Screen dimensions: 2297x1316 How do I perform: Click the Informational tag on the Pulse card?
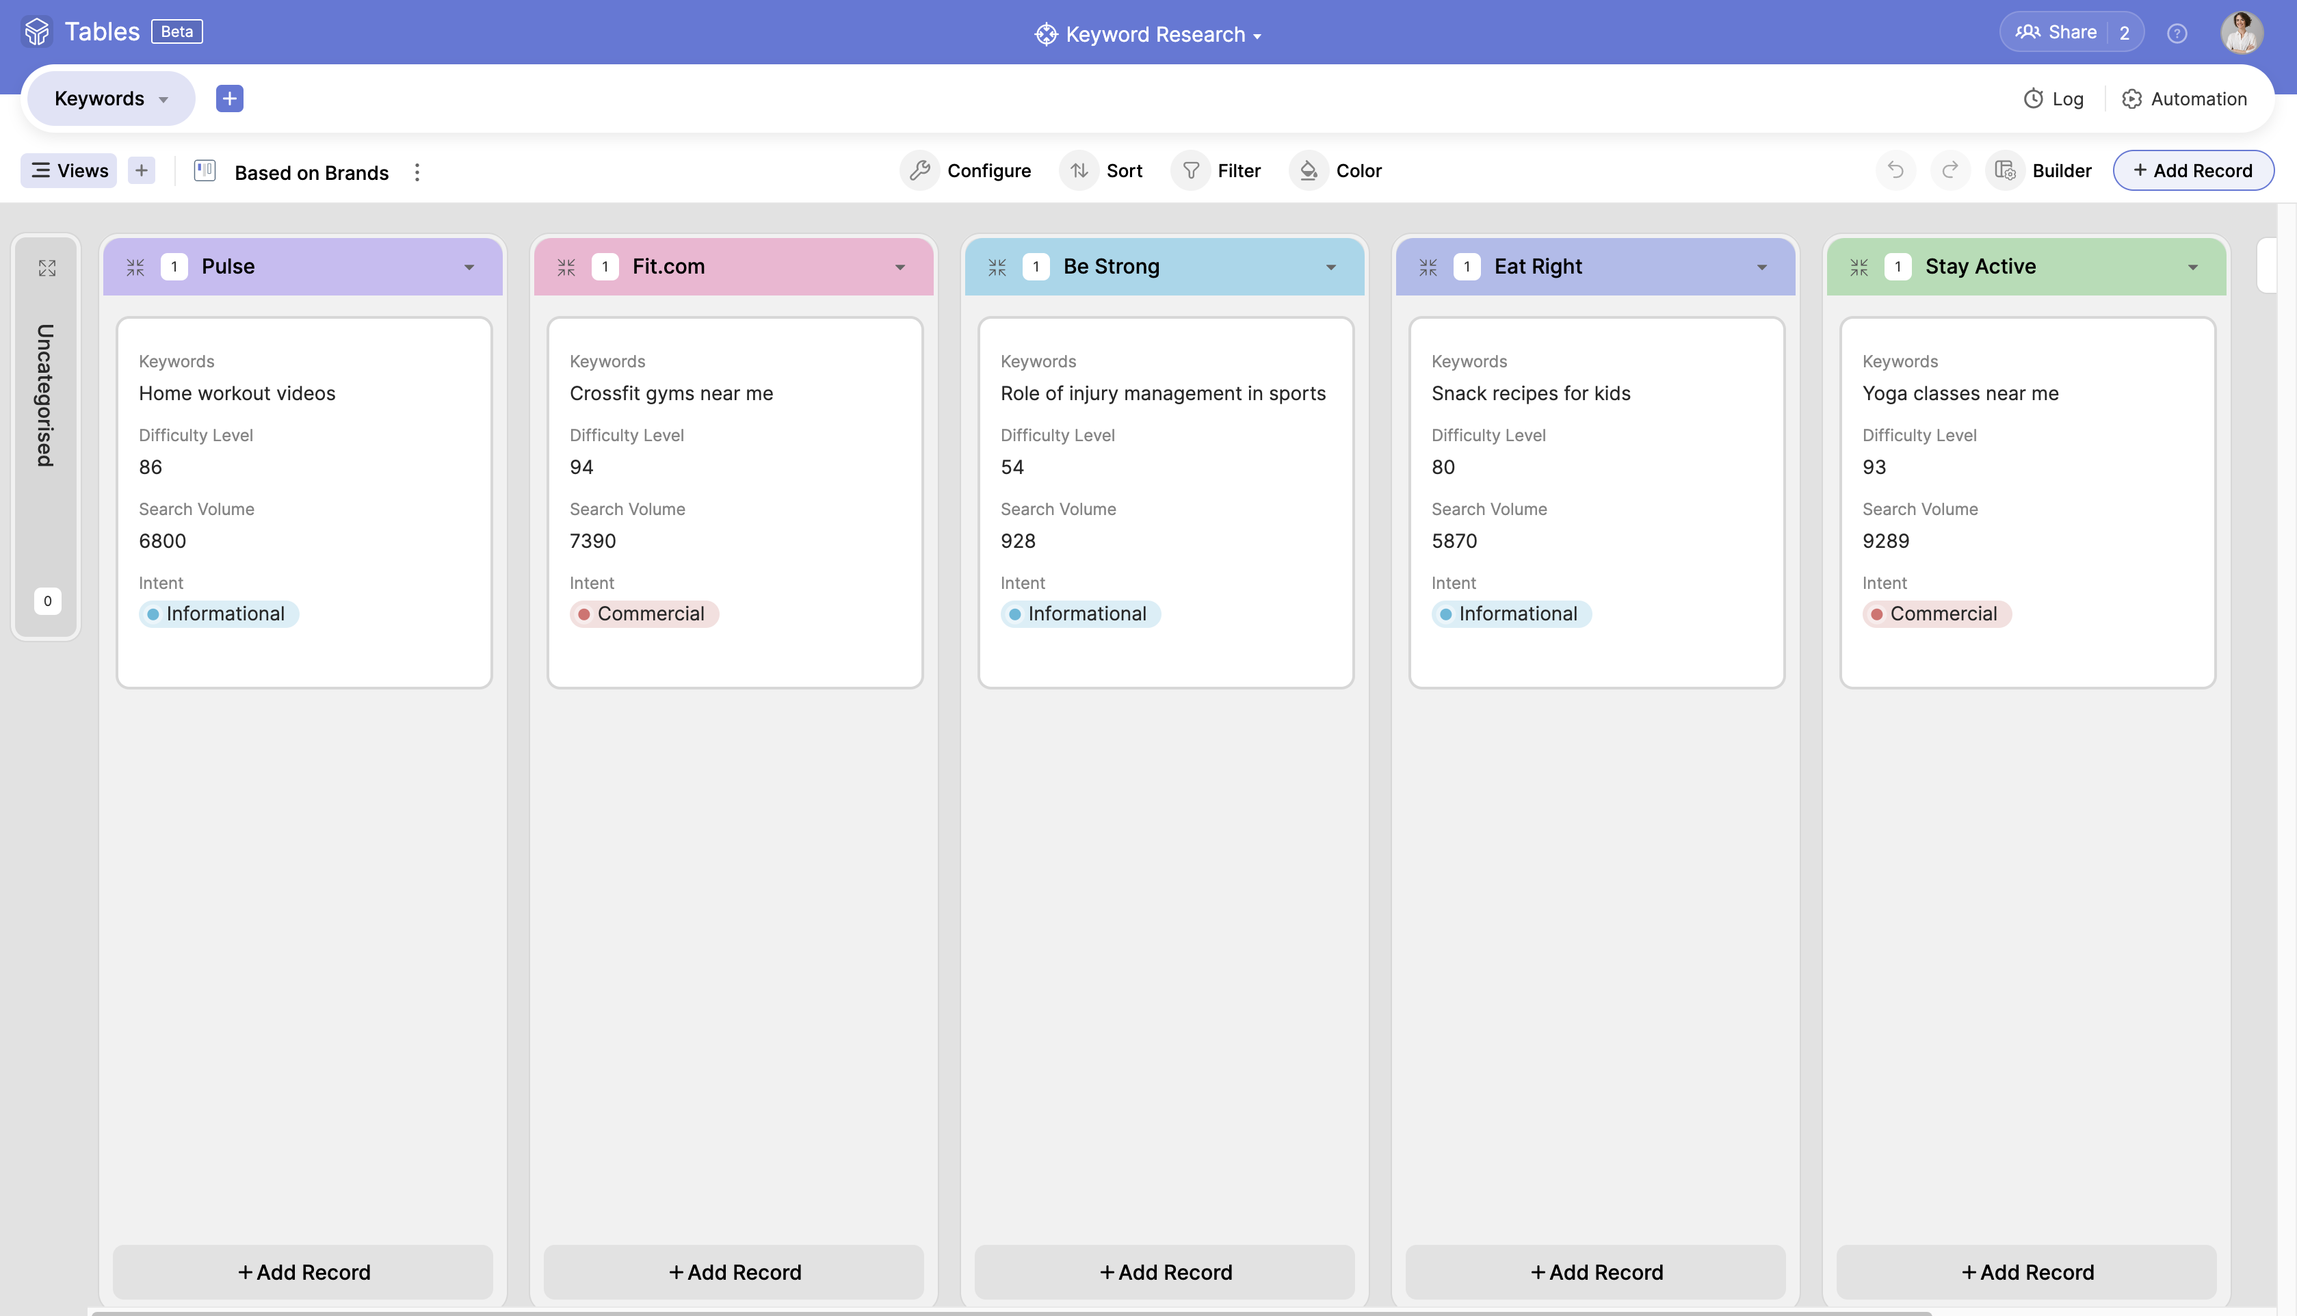point(219,615)
